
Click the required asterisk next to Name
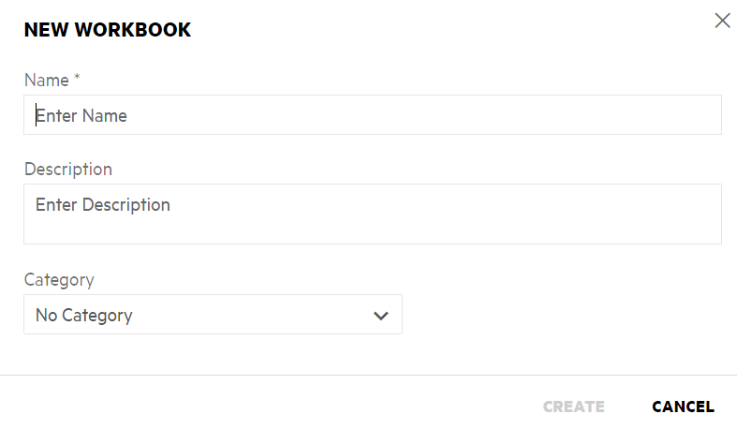pos(77,78)
